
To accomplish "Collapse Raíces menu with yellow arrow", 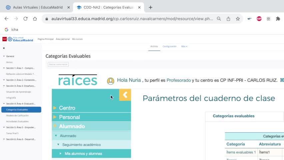I will click(x=125, y=95).
